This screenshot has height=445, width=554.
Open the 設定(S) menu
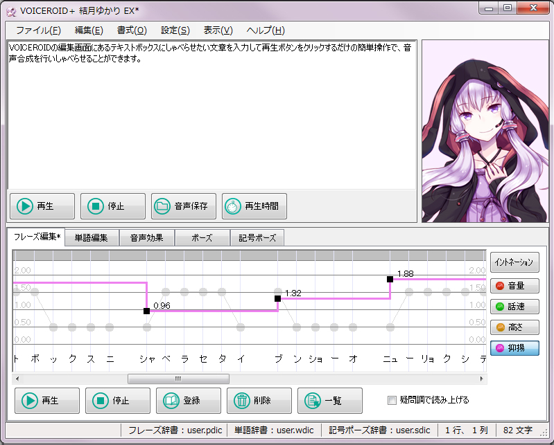175,30
